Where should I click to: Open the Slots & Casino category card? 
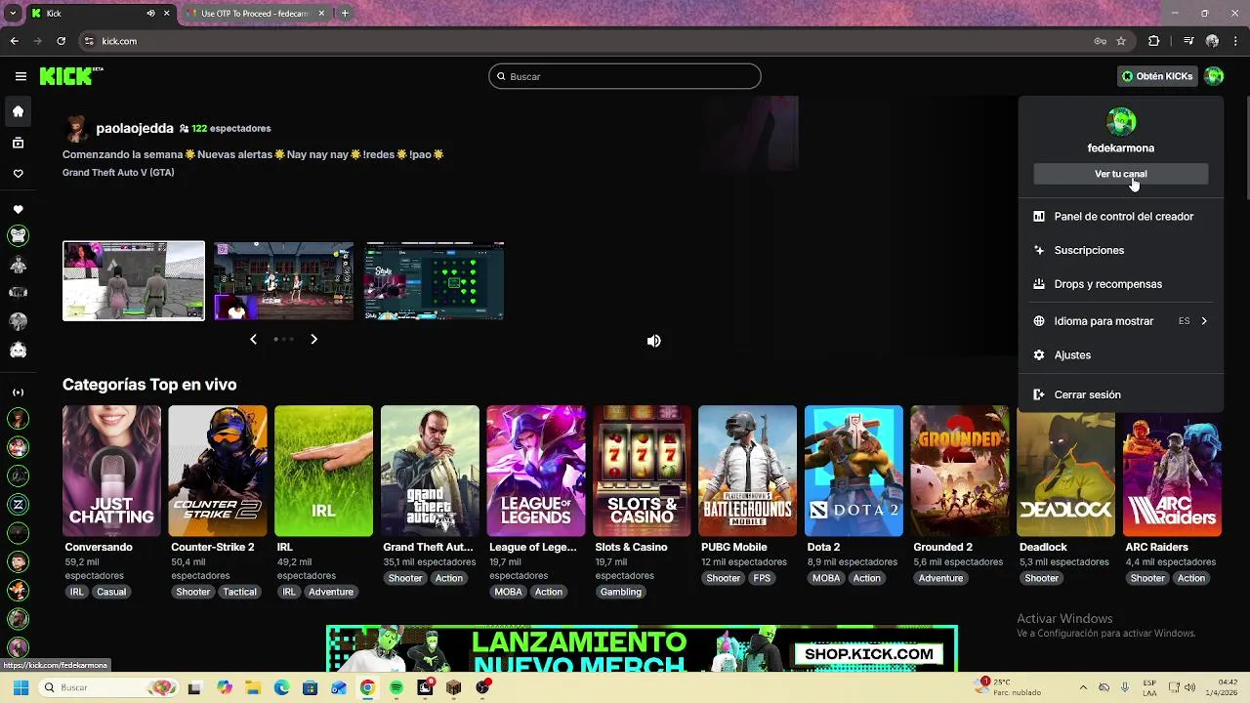click(x=642, y=471)
